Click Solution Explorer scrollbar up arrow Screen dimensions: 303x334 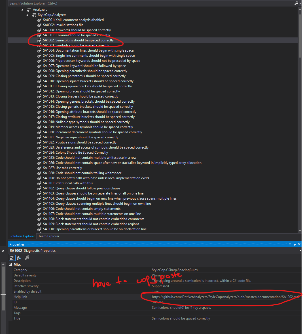click(x=300, y=9)
